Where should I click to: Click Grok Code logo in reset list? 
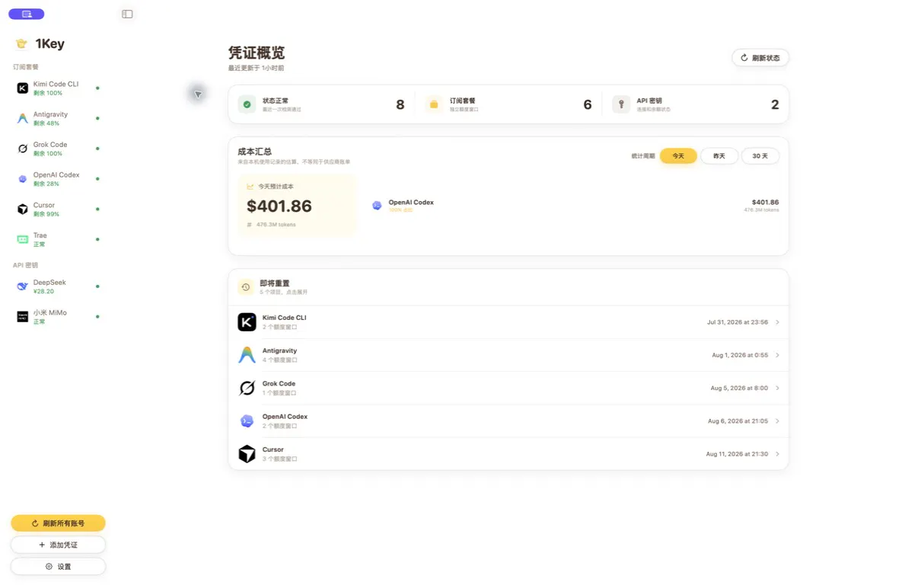pos(247,388)
